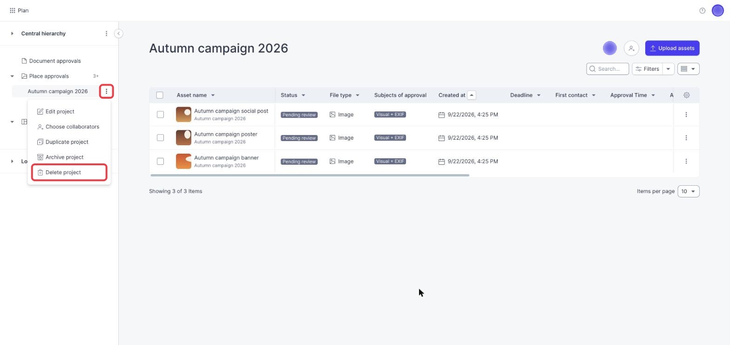Click into the Search input field
Viewport: 730px width, 345px height.
pos(608,69)
